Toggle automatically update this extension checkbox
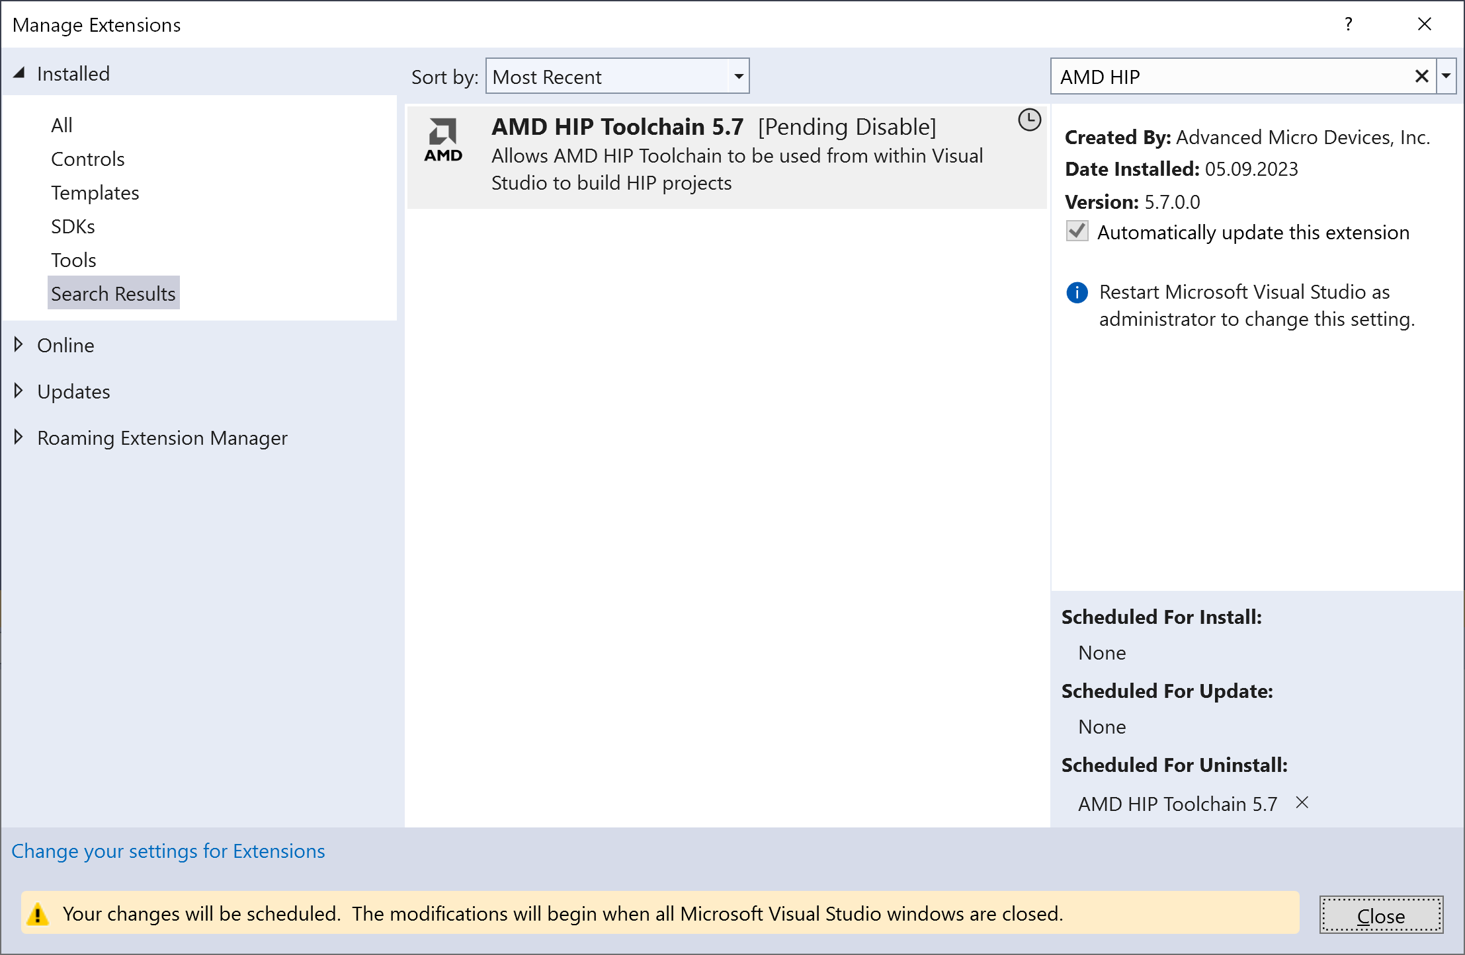This screenshot has width=1465, height=955. pos(1077,231)
